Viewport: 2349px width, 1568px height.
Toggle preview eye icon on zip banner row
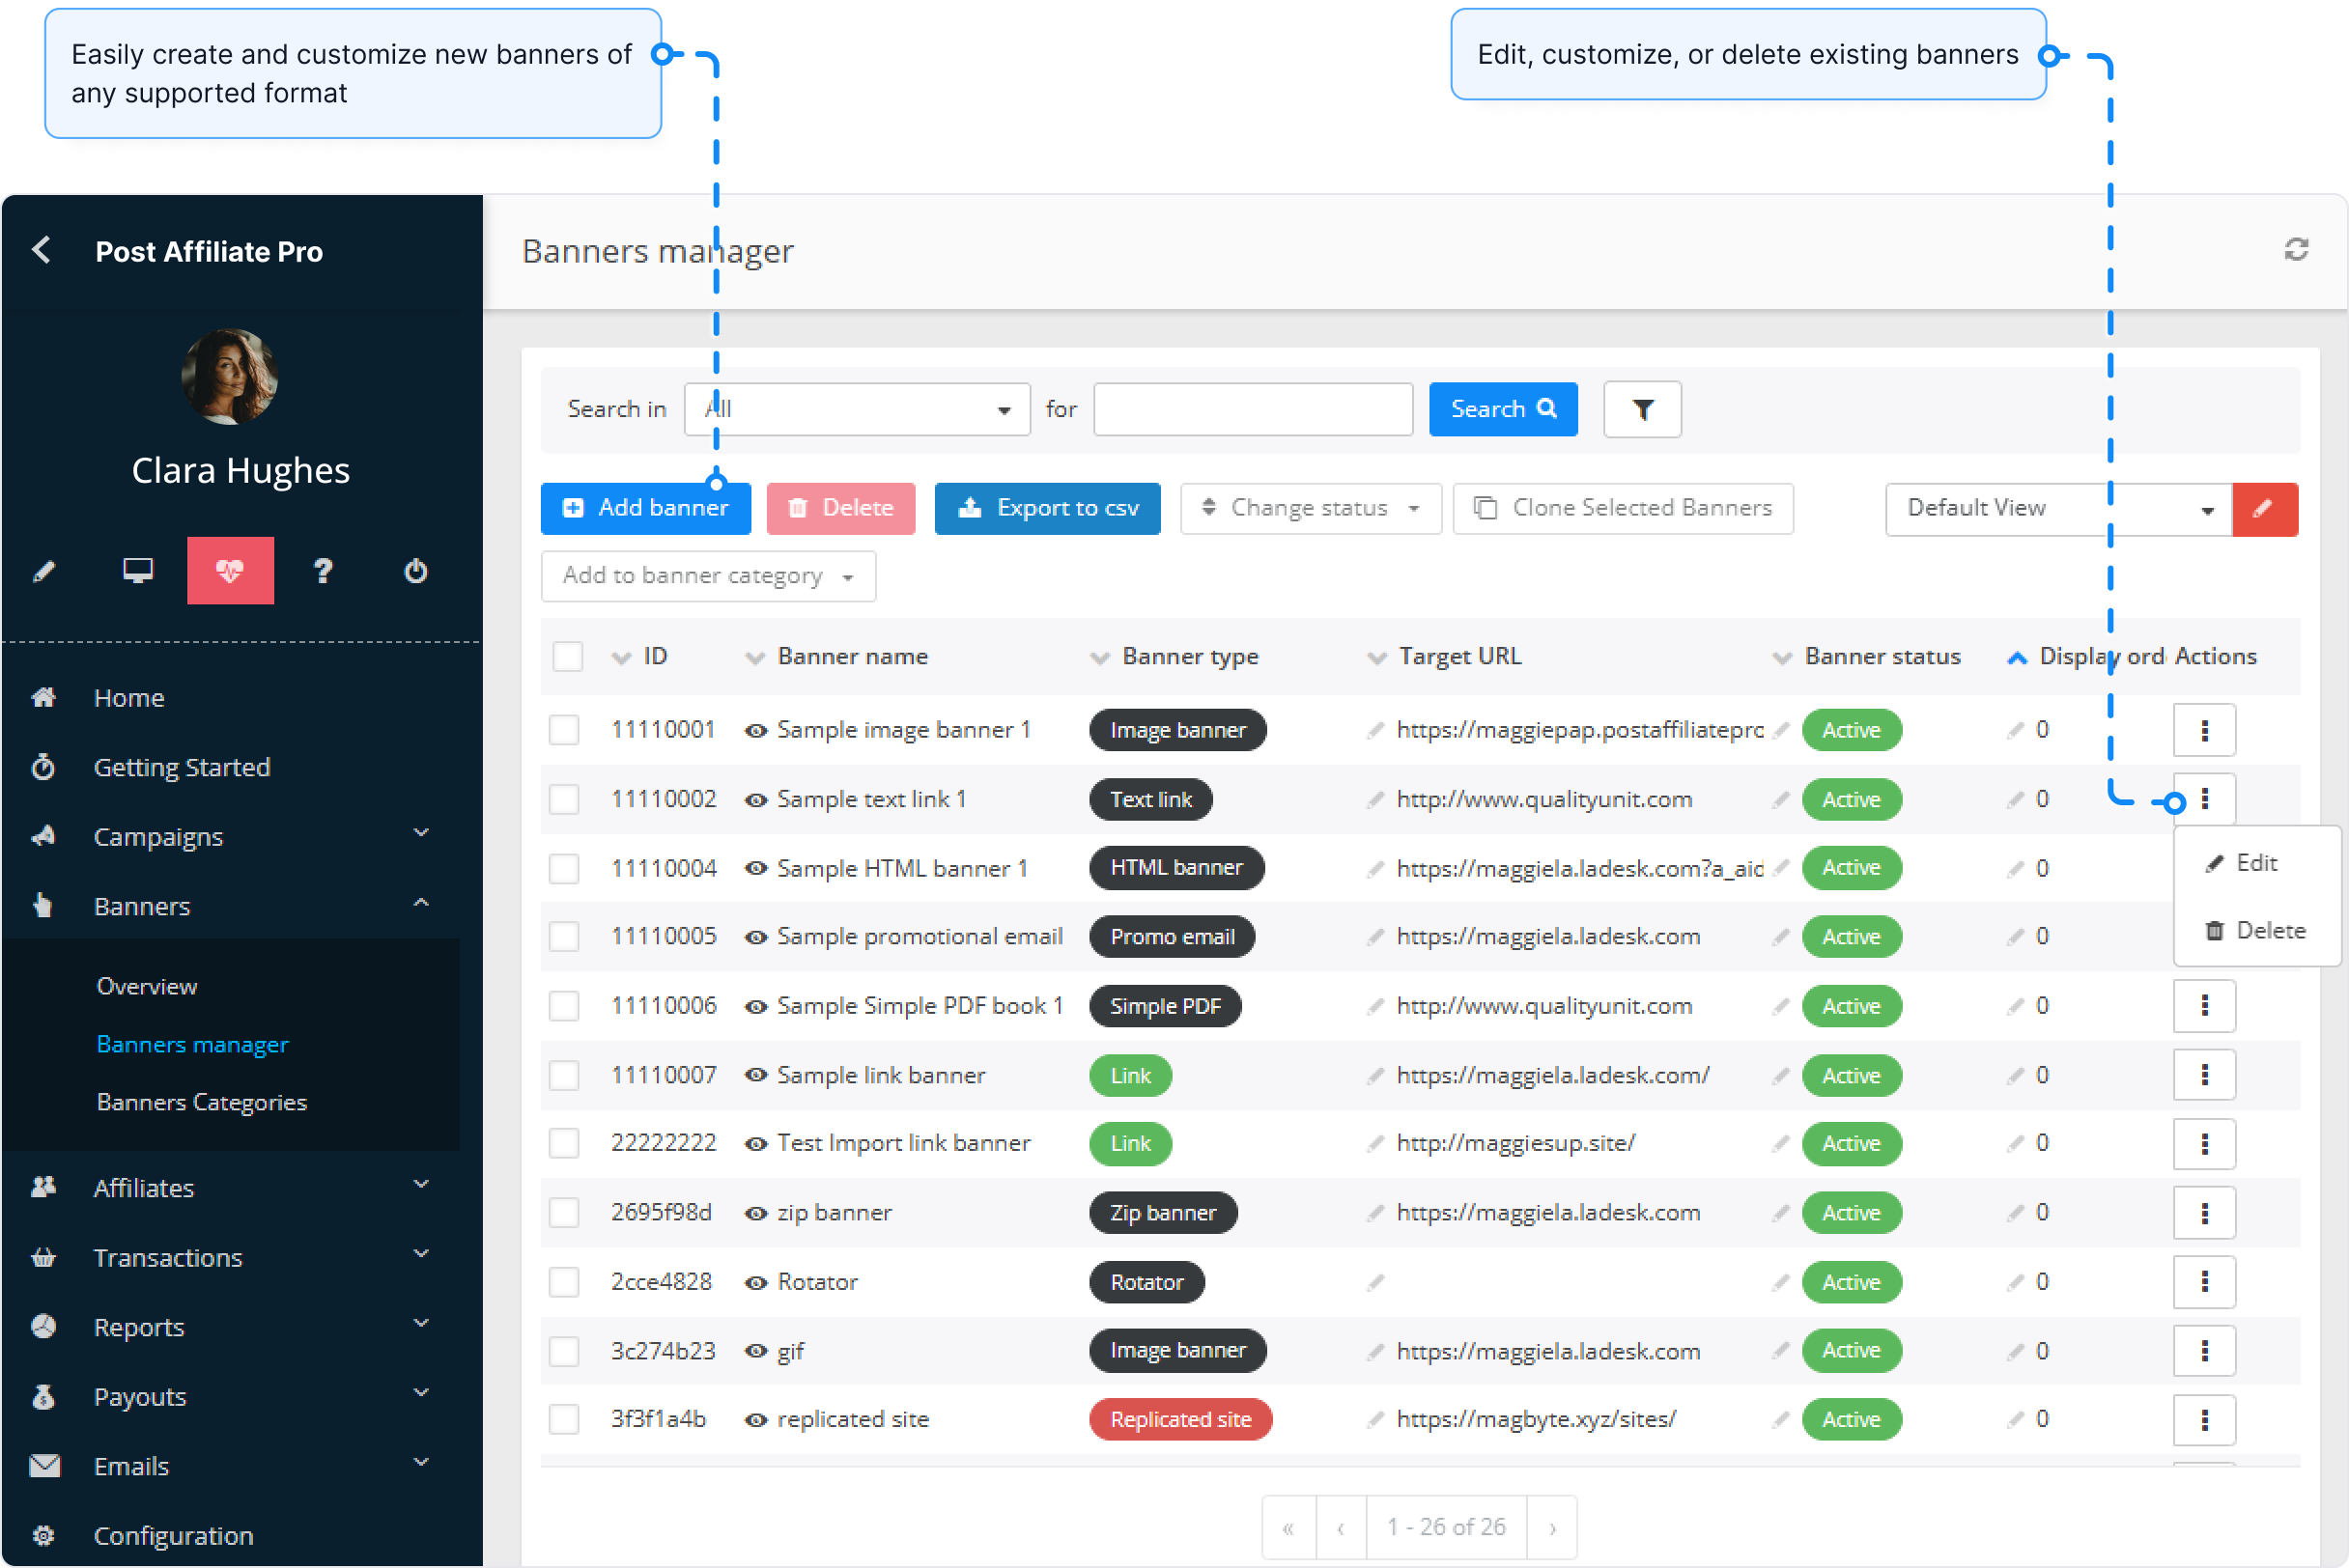pyautogui.click(x=755, y=1212)
